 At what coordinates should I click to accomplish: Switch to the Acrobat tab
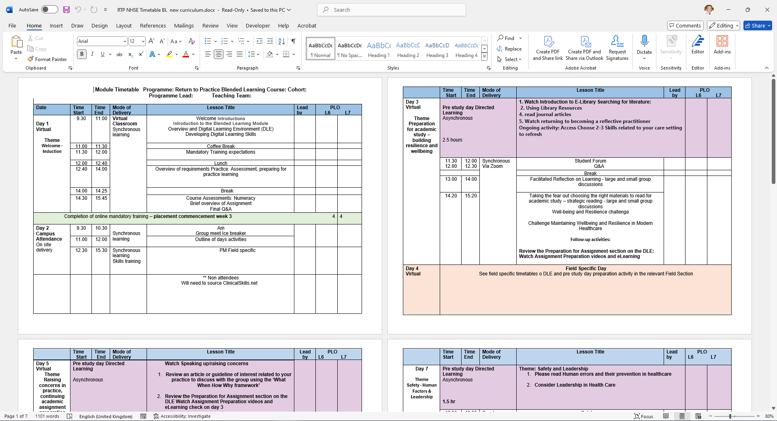pyautogui.click(x=307, y=25)
